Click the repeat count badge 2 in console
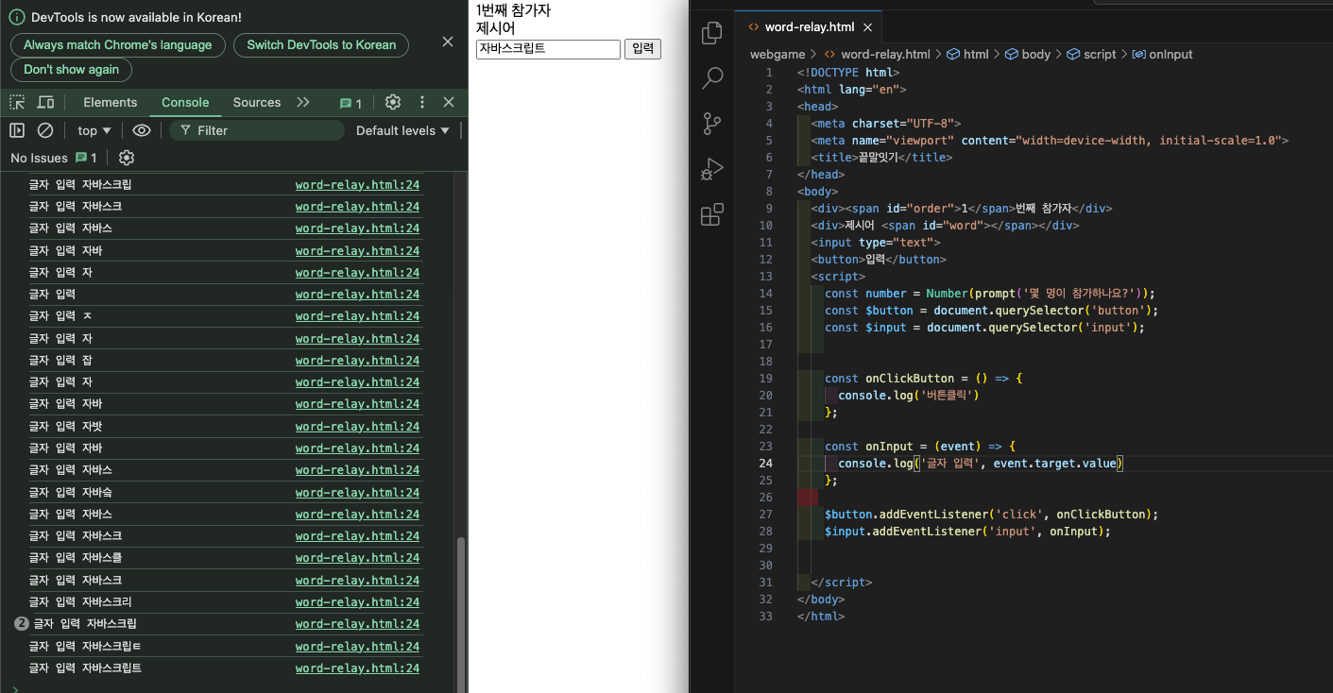Image resolution: width=1333 pixels, height=693 pixels. point(22,624)
